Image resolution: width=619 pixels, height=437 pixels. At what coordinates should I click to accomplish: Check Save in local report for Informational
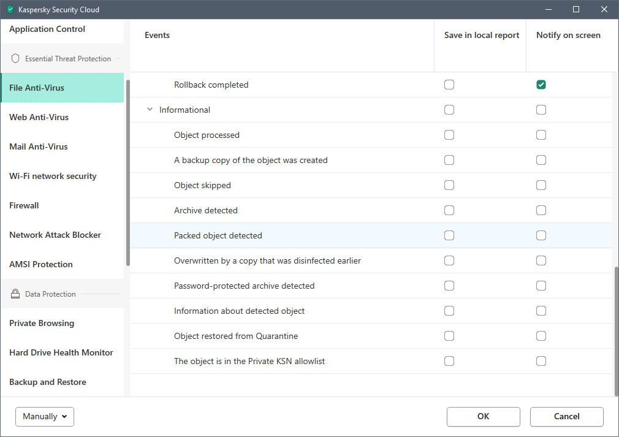(x=449, y=110)
